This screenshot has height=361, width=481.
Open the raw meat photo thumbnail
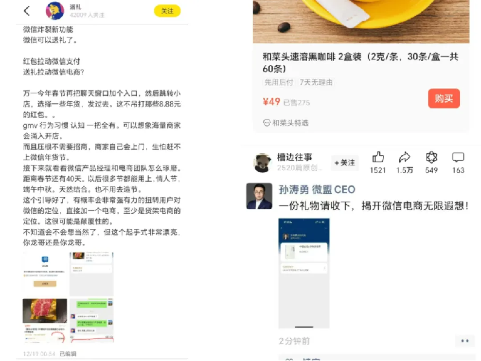point(45,320)
